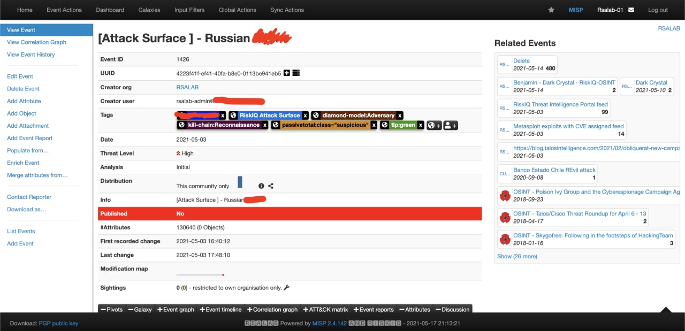The height and width of the screenshot is (331, 685).
Task: Click the scroll-to-top arrow at bottom right
Action: point(666,310)
